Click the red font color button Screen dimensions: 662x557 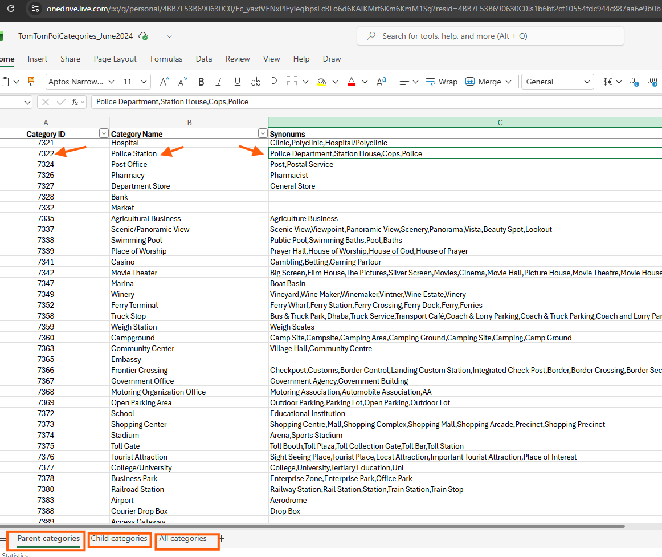[x=352, y=82]
